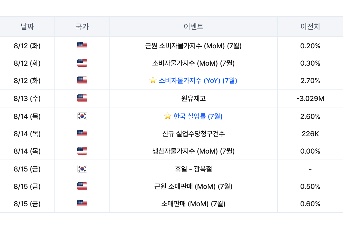
Task: Select the 이전치 column header
Action: pos(310,27)
